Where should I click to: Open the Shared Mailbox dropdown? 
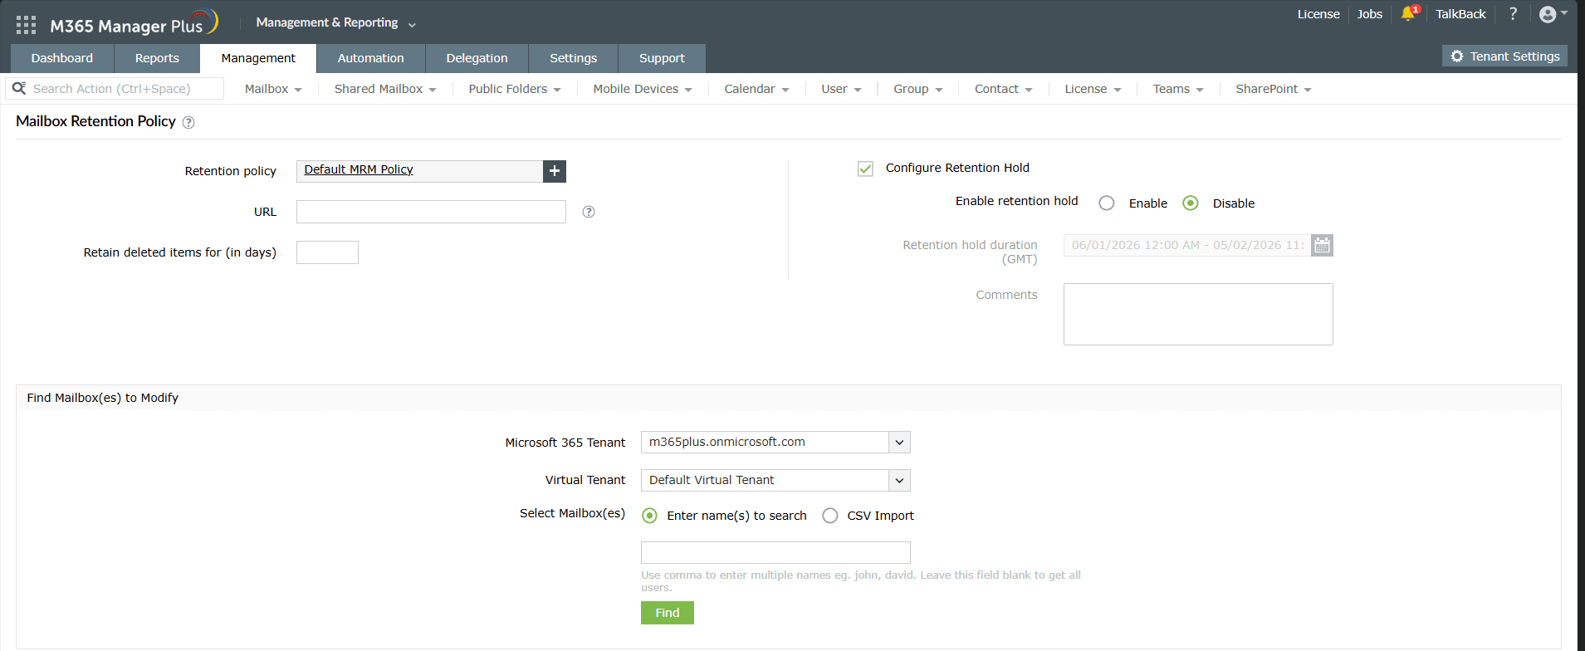pyautogui.click(x=385, y=89)
